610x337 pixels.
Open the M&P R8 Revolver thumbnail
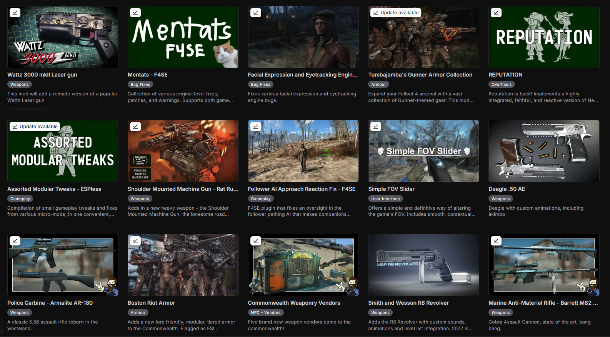pos(424,265)
